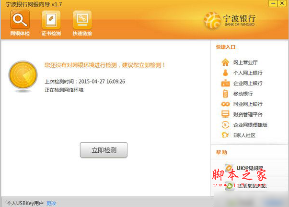Open the UK常见问题 help text
Image resolution: width=289 pixels, height=207 pixels.
(x=250, y=168)
